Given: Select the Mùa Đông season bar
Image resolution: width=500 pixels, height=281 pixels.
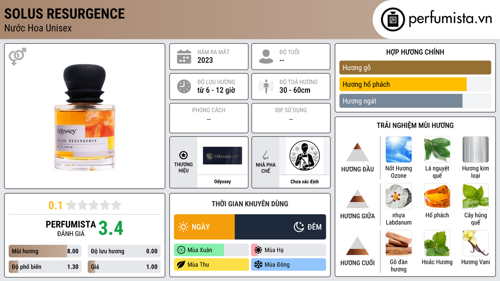Looking at the screenshot, I should (x=289, y=264).
